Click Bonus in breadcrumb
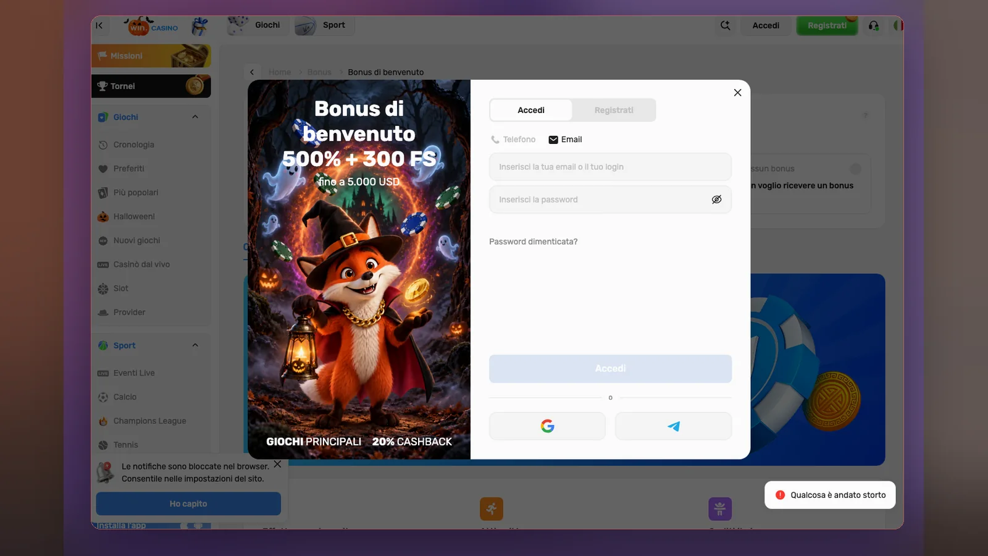 click(319, 72)
